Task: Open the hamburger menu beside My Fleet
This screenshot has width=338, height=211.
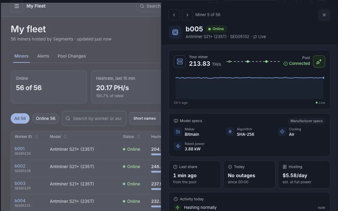Action: tap(16, 6)
